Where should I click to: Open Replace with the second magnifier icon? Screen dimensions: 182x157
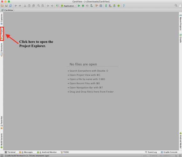coord(43,6)
